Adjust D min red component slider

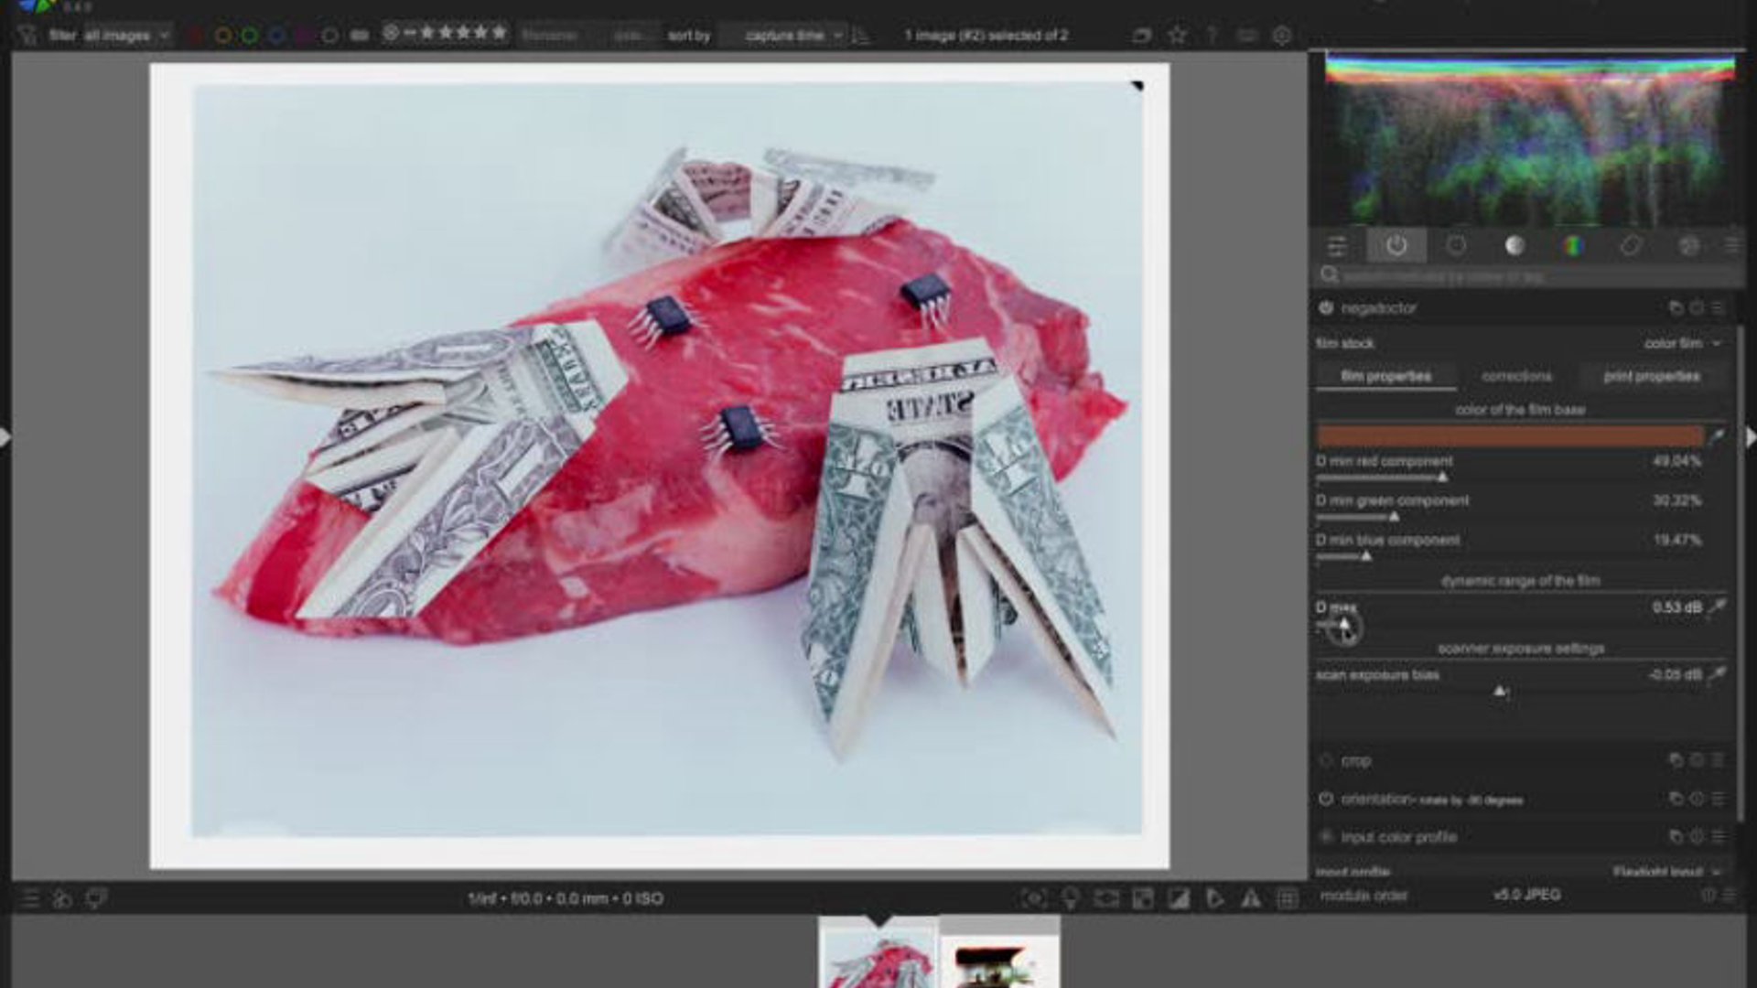coord(1442,477)
